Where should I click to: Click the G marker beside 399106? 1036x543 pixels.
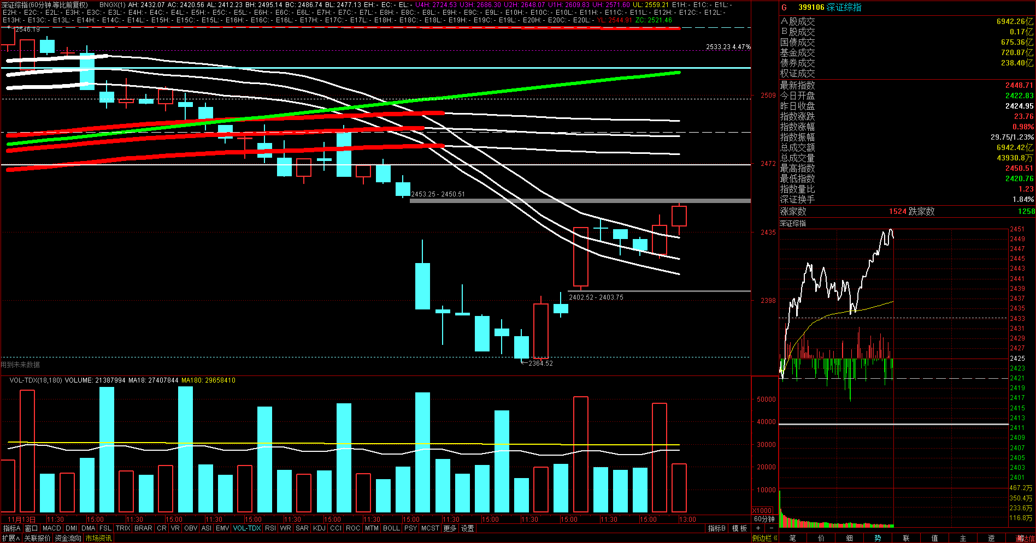pos(784,7)
